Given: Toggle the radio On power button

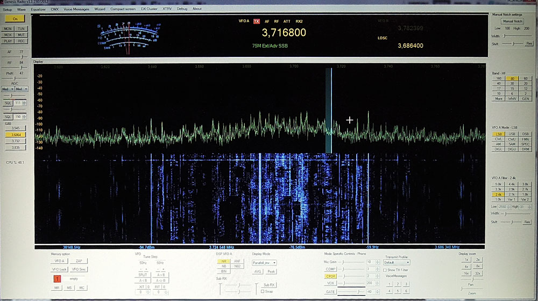Looking at the screenshot, I should click(x=15, y=19).
